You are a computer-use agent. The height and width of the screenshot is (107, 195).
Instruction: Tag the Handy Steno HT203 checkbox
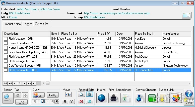pos(6,48)
